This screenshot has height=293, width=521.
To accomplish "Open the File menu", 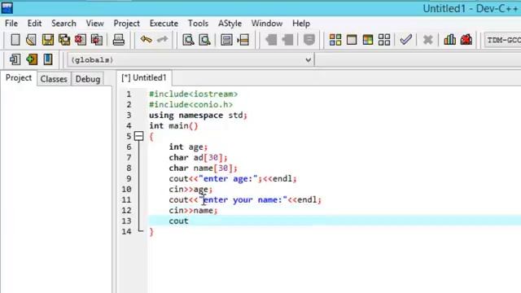I will click(x=11, y=24).
